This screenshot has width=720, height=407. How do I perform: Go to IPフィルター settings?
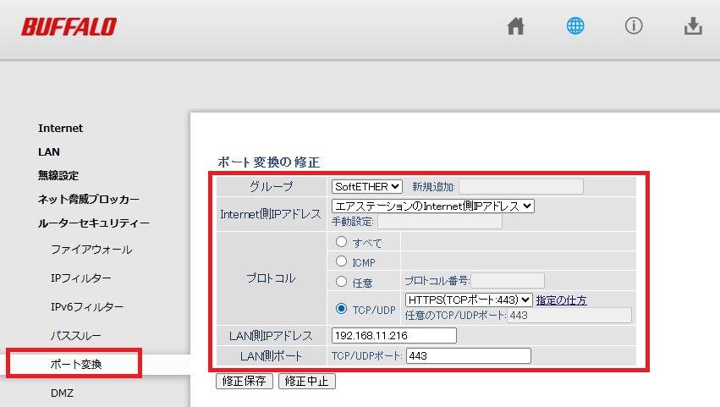[81, 278]
